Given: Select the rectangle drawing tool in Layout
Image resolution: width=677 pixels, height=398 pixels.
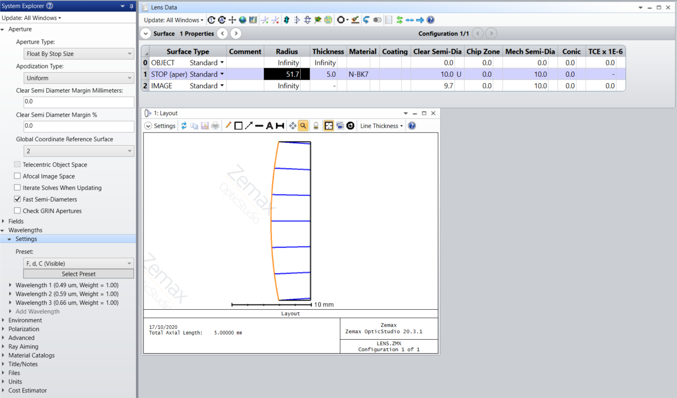Looking at the screenshot, I should click(238, 126).
